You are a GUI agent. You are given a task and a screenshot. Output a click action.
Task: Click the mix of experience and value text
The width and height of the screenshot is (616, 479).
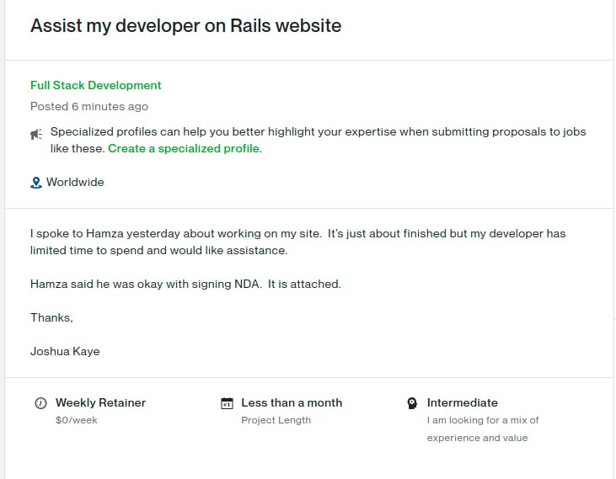click(x=483, y=428)
